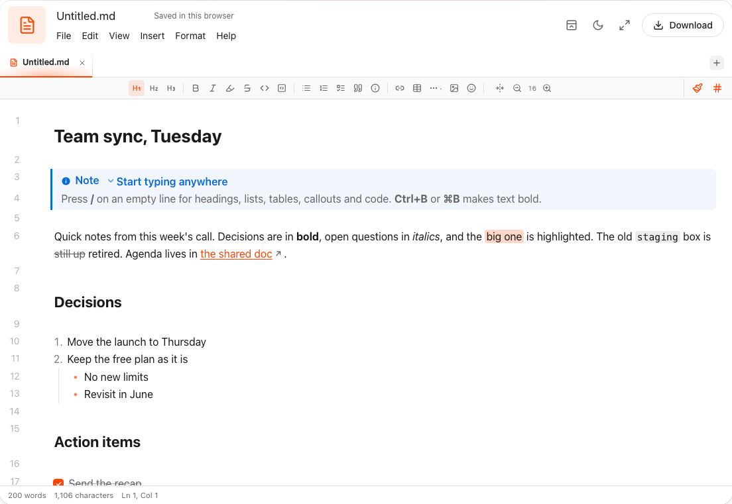Insert a hyperlink via toolbar
The height and width of the screenshot is (504, 732).
point(400,88)
